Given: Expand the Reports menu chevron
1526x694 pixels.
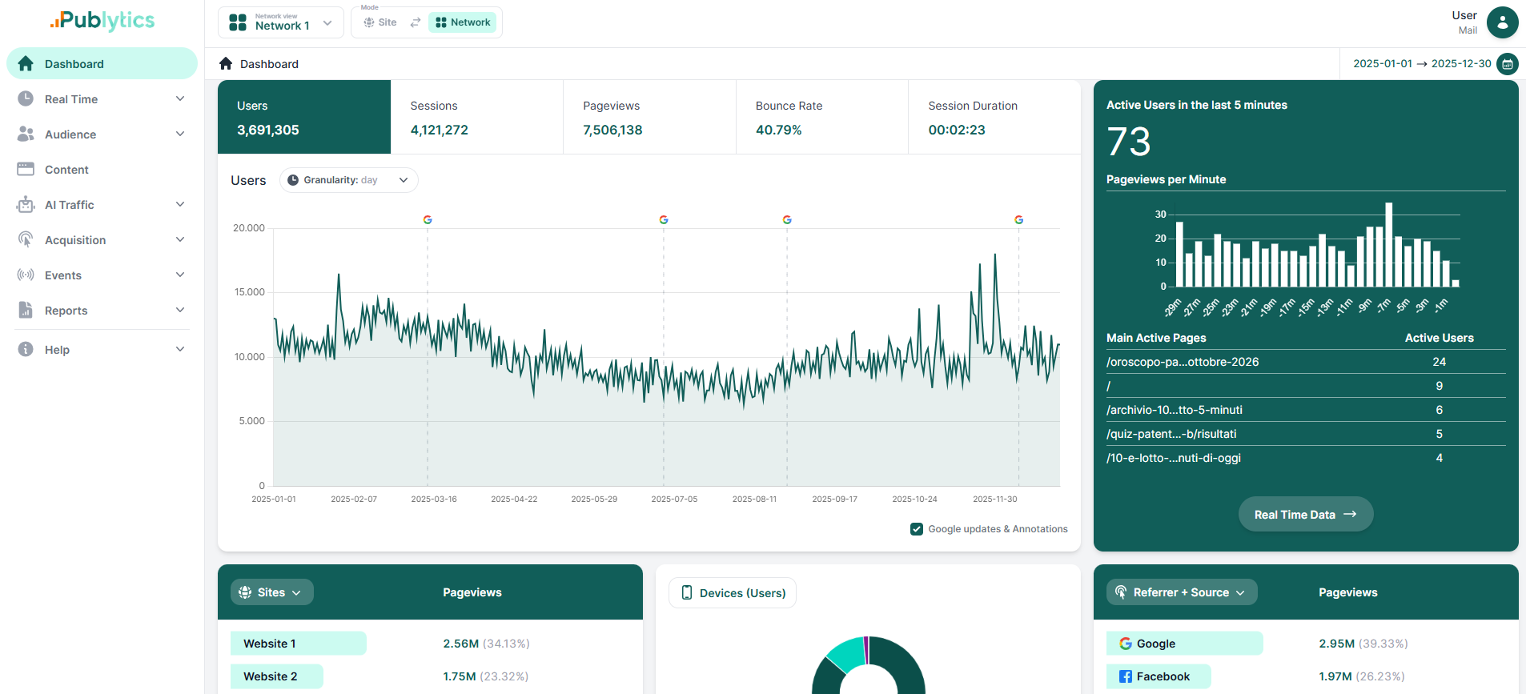Looking at the screenshot, I should click(x=180, y=310).
